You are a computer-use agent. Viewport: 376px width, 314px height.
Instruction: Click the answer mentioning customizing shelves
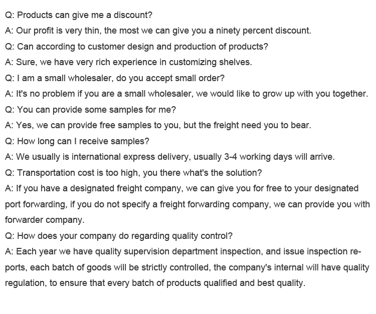pyautogui.click(x=128, y=62)
